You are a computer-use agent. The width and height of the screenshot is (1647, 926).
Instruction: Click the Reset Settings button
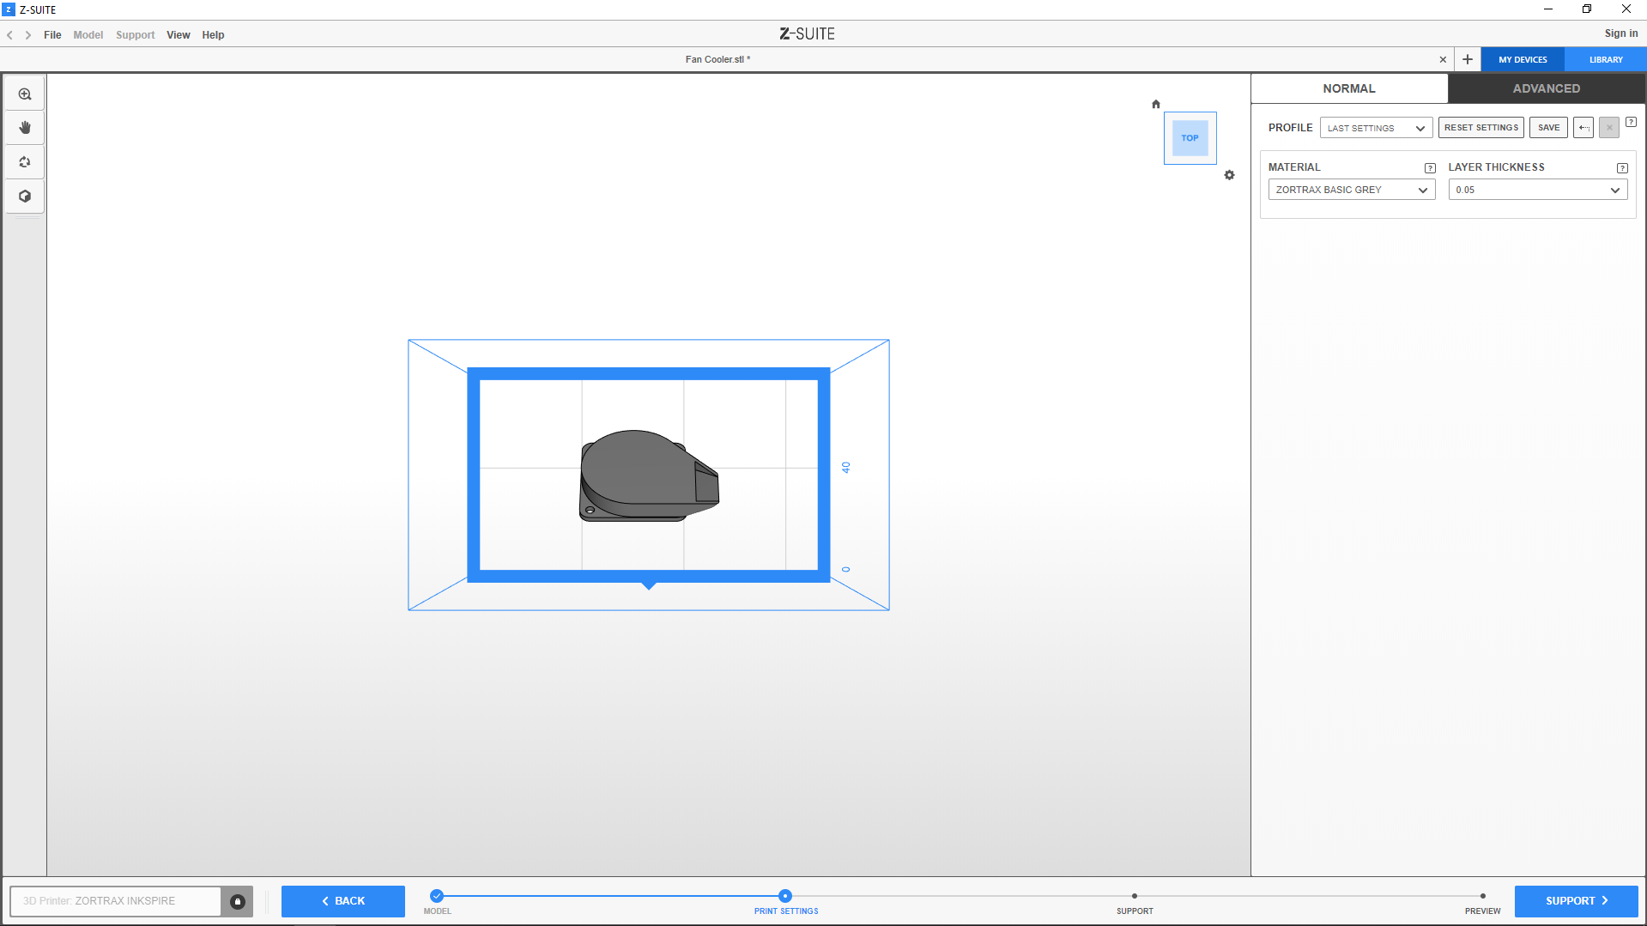[x=1480, y=128]
